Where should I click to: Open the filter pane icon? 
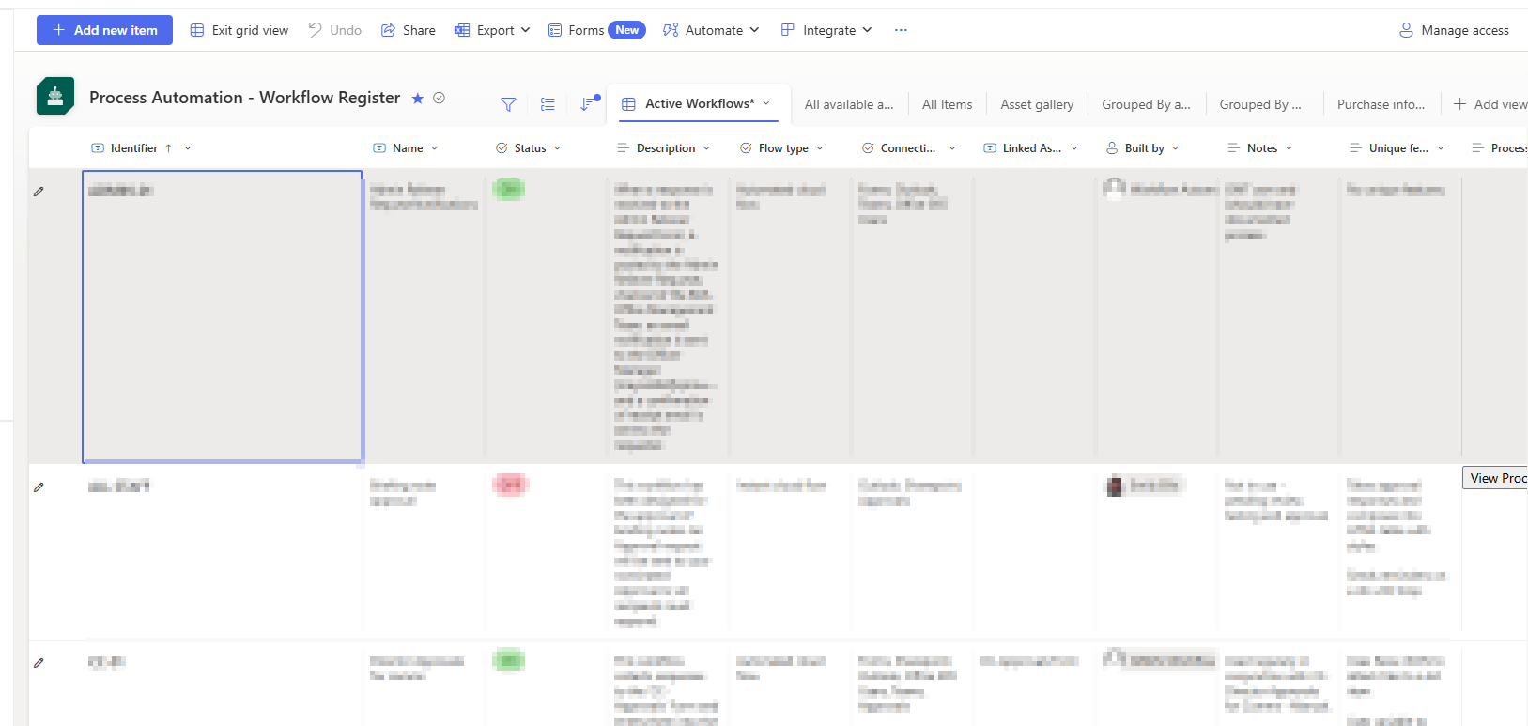pos(508,104)
